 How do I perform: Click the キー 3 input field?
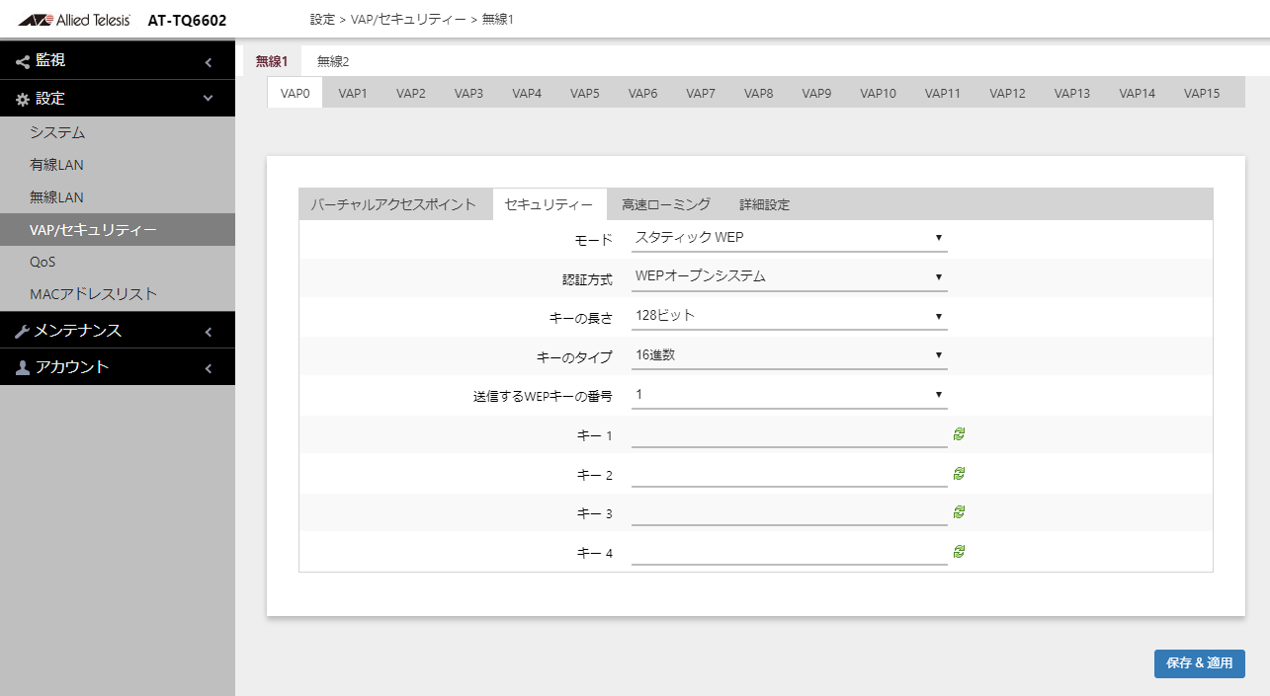click(x=789, y=512)
